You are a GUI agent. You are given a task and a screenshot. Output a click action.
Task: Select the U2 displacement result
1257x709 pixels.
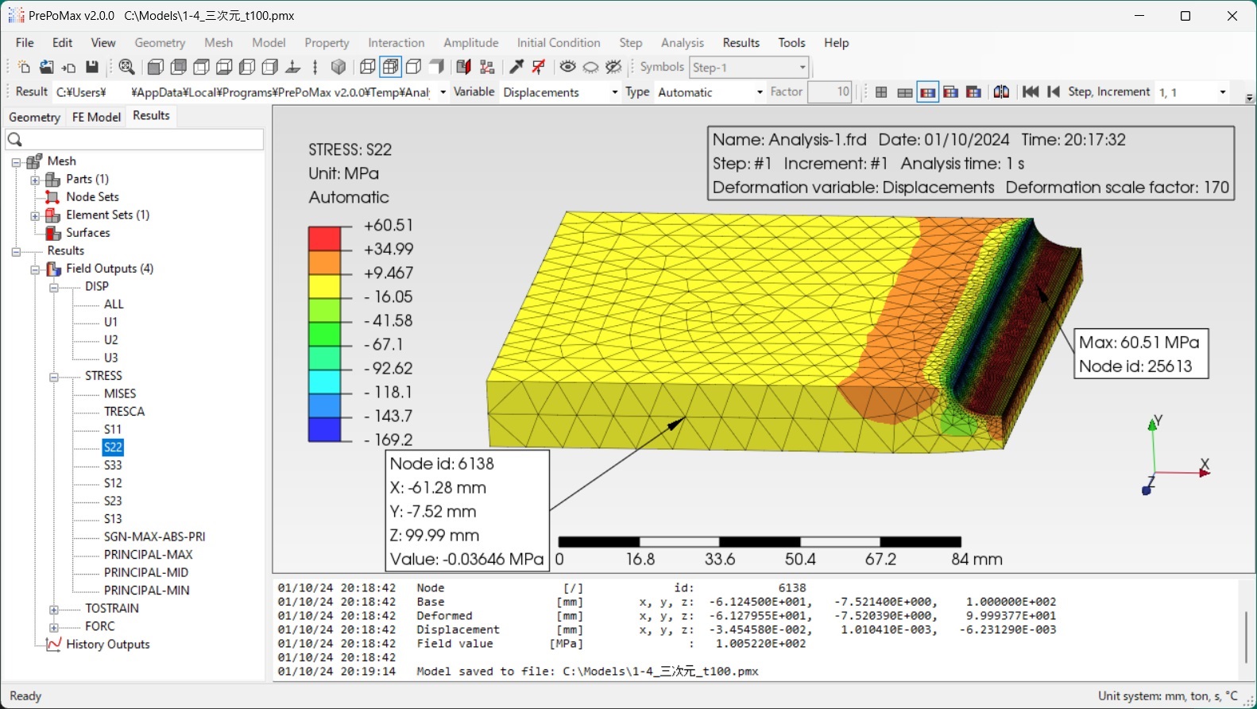111,340
